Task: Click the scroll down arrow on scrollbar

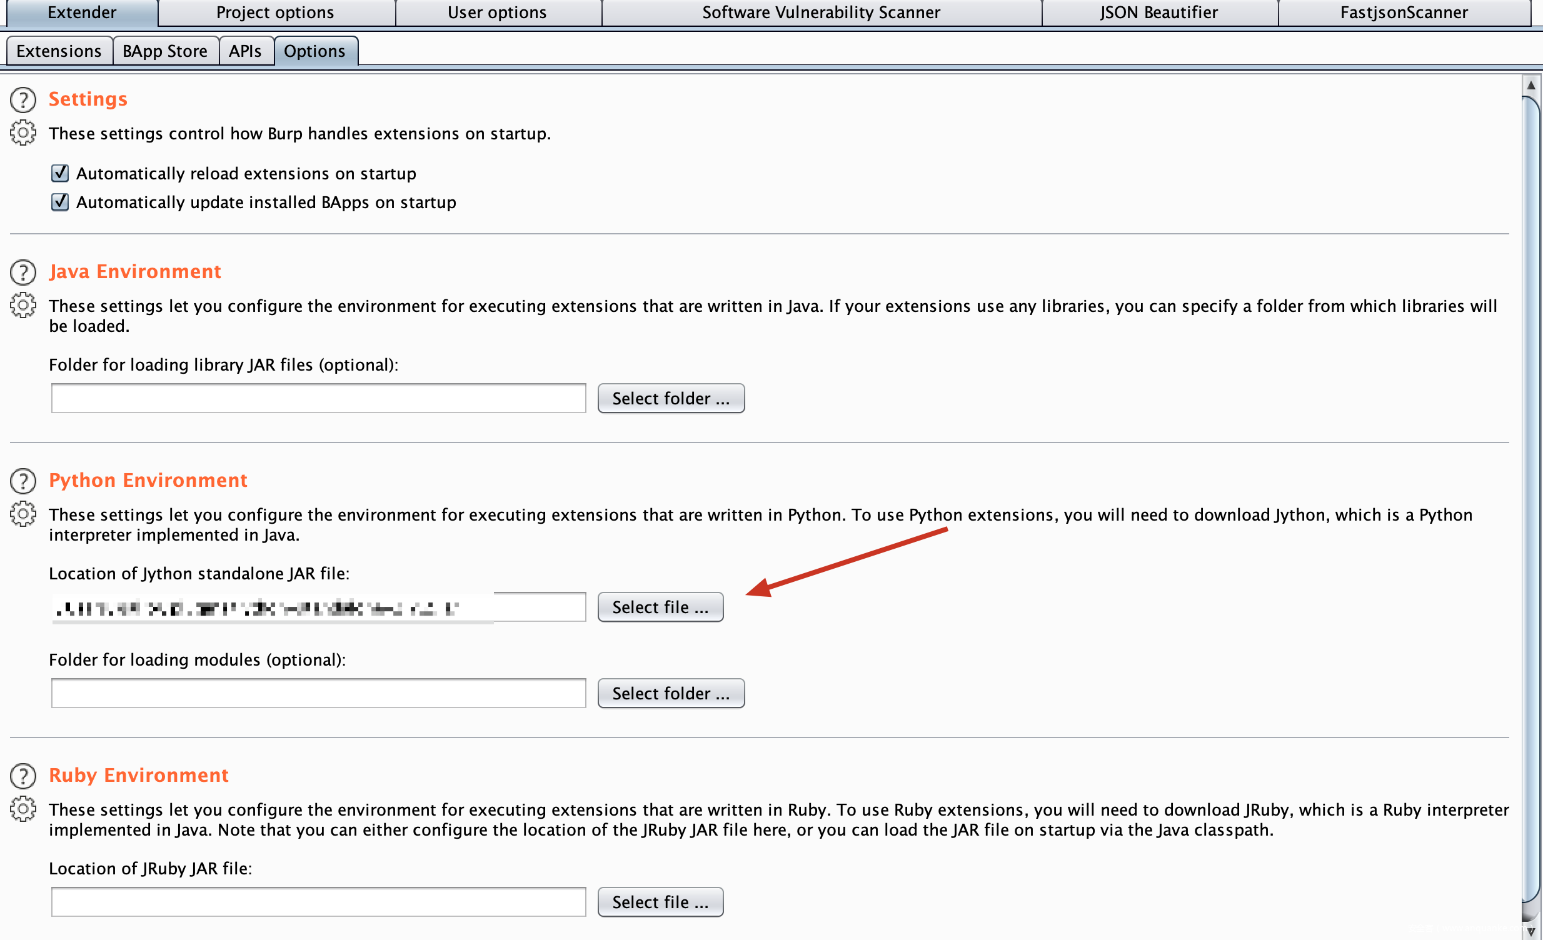Action: (1530, 931)
